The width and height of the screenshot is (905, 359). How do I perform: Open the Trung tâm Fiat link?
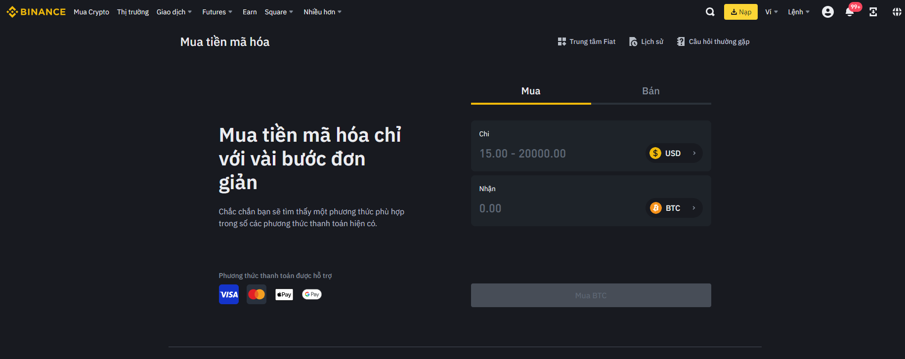point(587,41)
